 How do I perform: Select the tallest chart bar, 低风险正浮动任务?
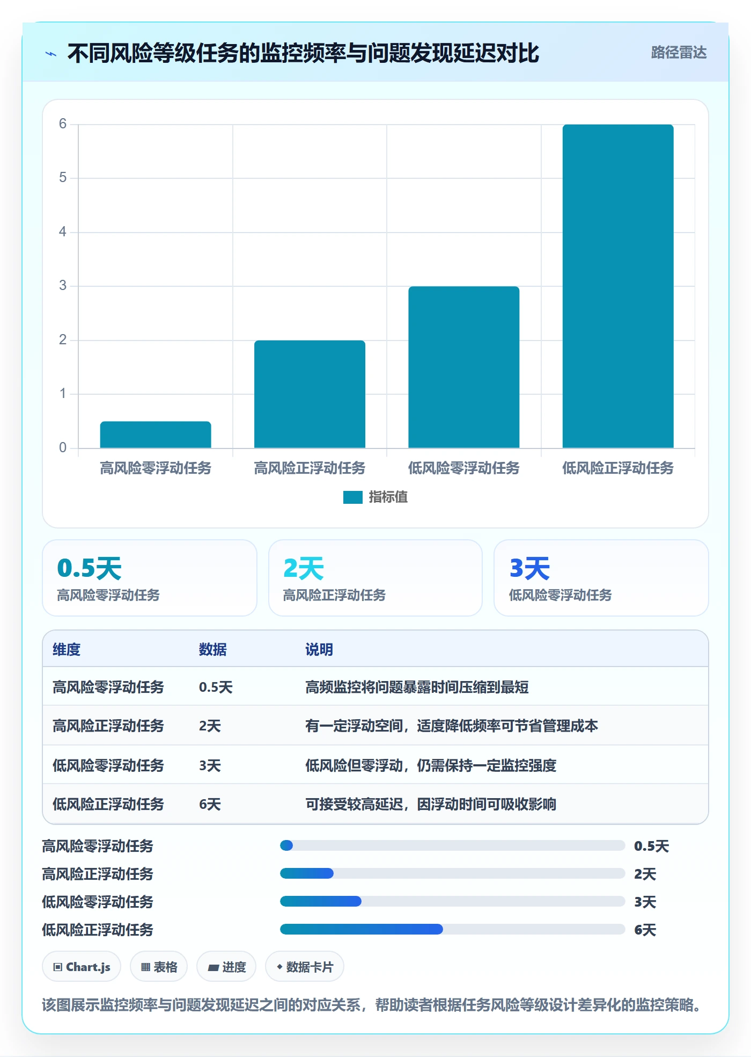618,286
